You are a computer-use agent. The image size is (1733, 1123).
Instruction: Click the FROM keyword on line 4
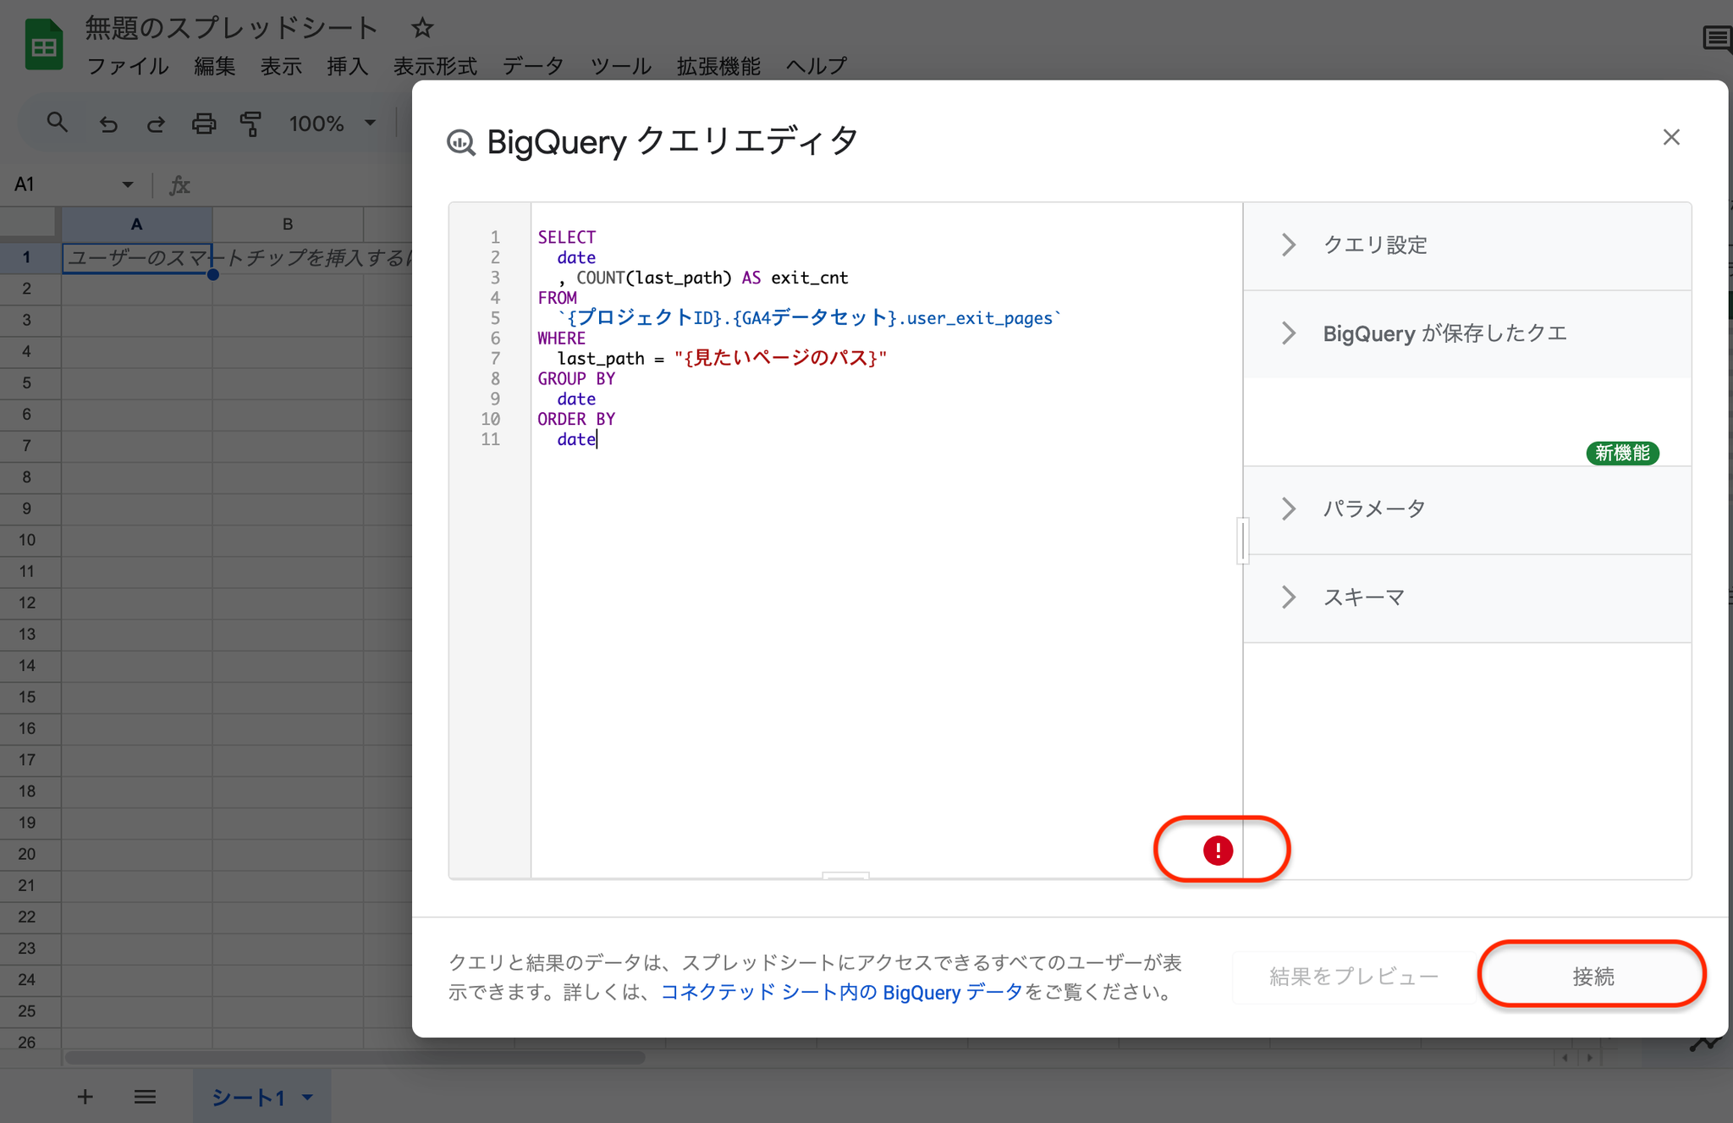557,298
